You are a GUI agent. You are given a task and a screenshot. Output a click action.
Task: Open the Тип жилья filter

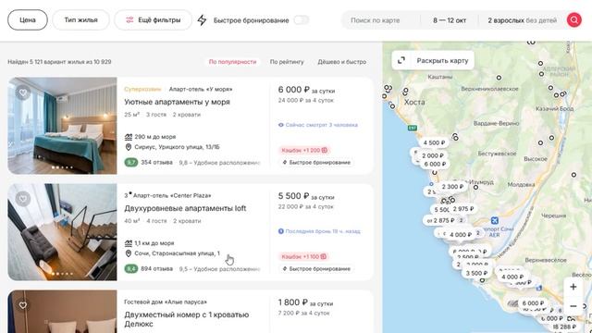80,20
